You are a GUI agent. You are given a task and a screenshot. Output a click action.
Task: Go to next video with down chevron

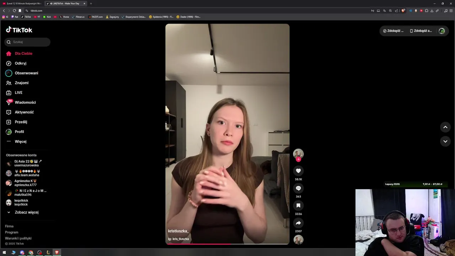click(445, 142)
